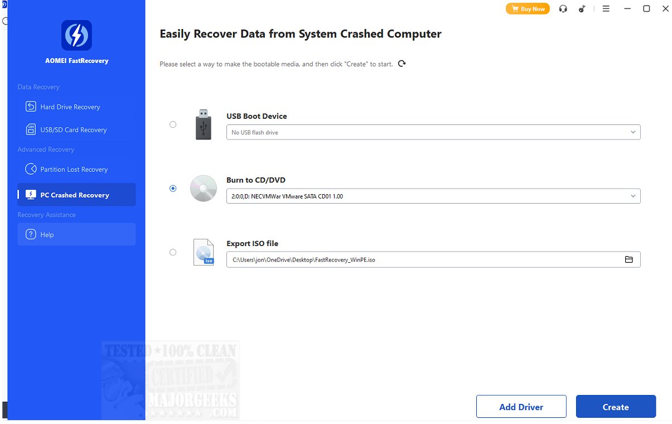Click the Add Driver button
Viewport: 672px width, 424px height.
tap(521, 407)
